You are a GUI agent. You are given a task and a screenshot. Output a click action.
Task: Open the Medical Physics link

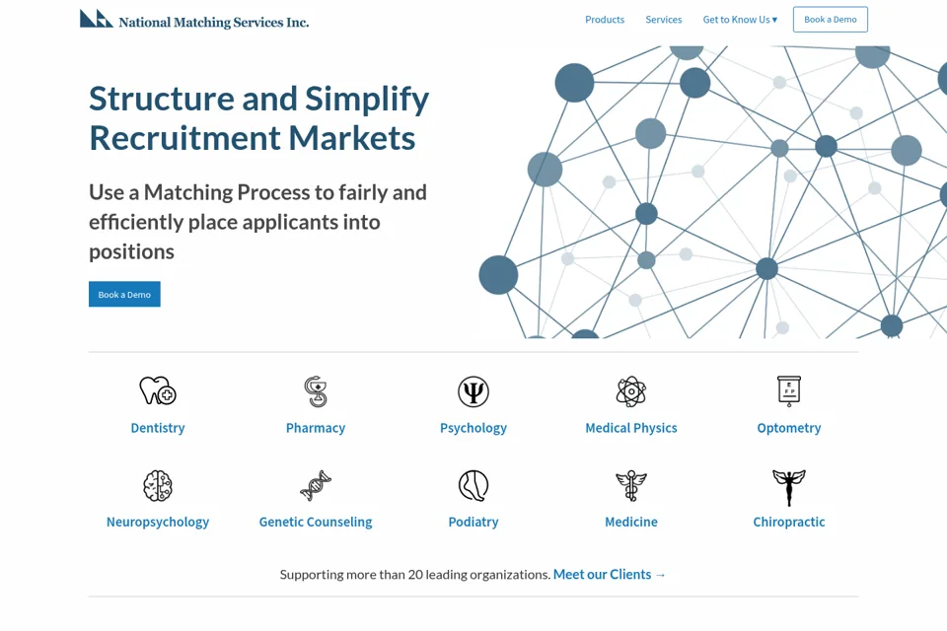click(x=631, y=428)
